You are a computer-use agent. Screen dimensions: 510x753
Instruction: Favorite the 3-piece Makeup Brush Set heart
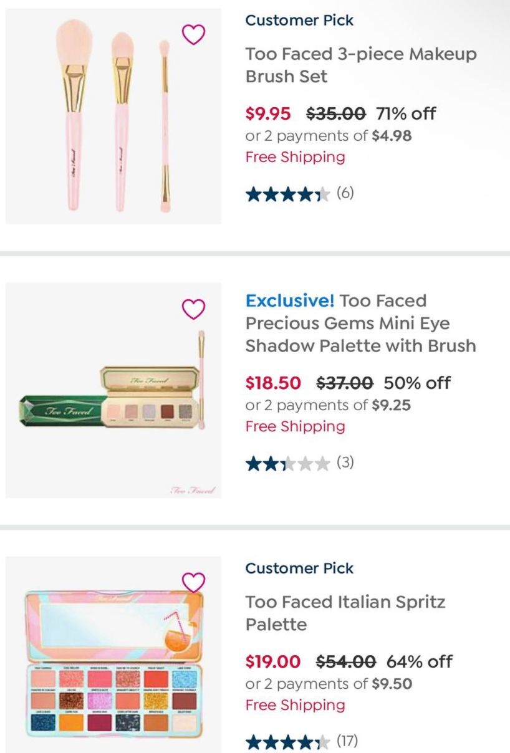(x=193, y=35)
